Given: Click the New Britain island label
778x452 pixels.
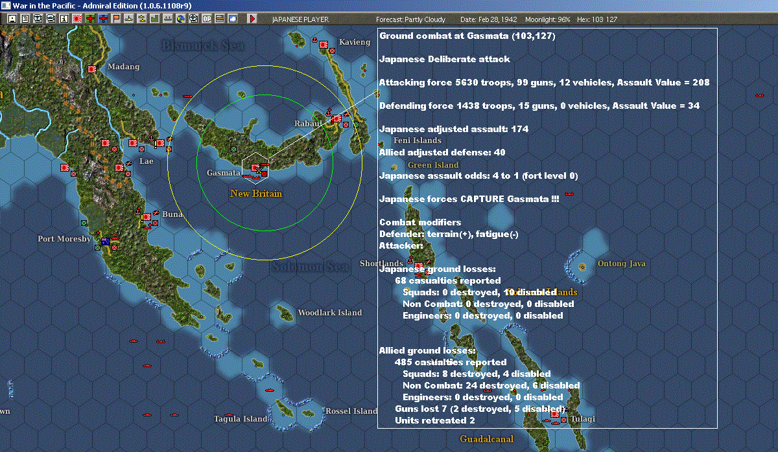Looking at the screenshot, I should [256, 194].
